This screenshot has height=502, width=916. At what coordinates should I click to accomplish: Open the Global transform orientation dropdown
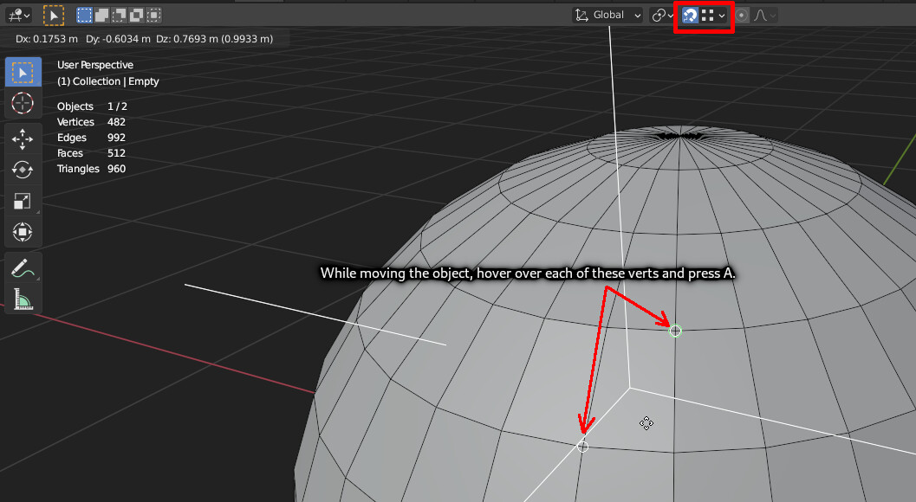[x=607, y=15]
